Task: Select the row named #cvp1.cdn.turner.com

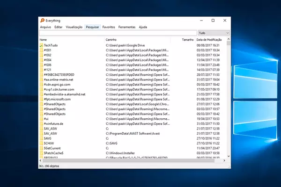Action: click(x=133, y=89)
